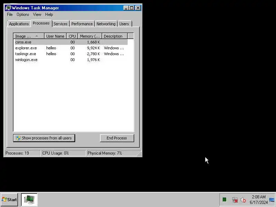Screen dimensions: 276x207
Task: Switch to the Services tab
Action: 60,24
